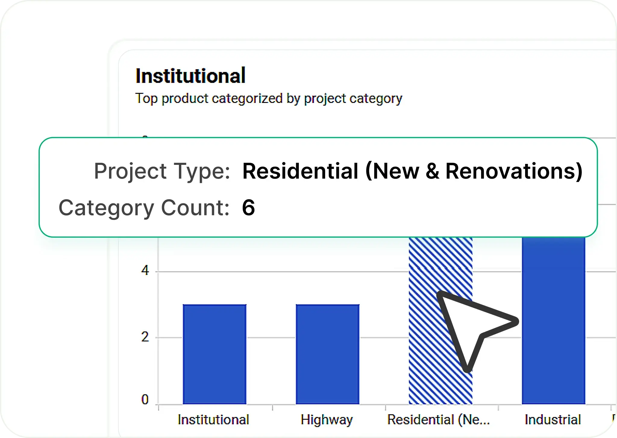Click the subtitle about top product categories
This screenshot has height=438, width=617.
click(x=269, y=98)
